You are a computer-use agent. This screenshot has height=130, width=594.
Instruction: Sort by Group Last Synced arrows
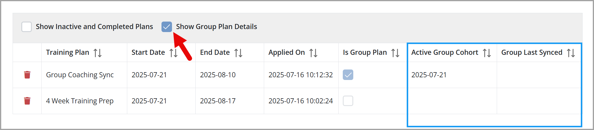pos(571,53)
